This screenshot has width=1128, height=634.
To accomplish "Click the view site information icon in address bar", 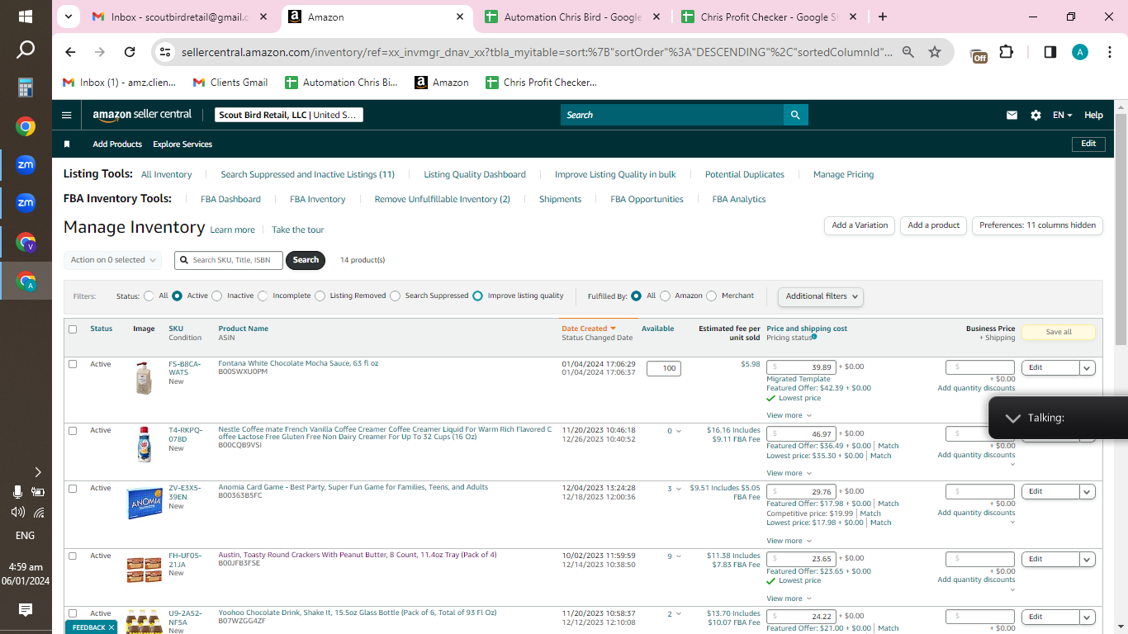I will (165, 52).
